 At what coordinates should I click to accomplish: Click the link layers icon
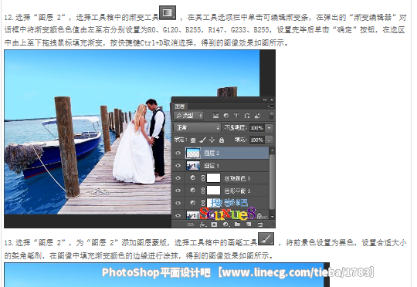(191, 225)
